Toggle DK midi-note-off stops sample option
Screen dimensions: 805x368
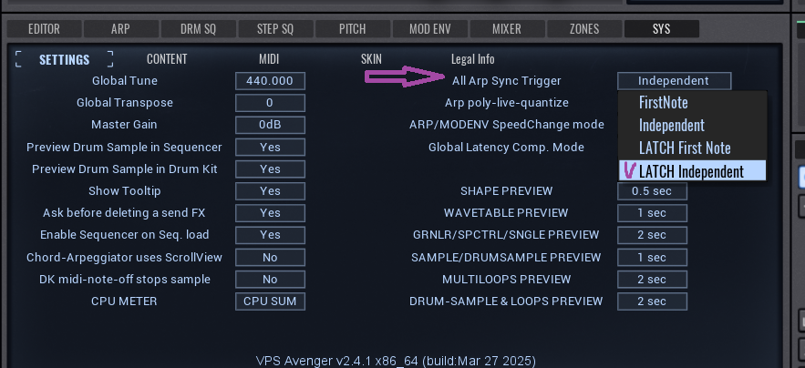(x=270, y=280)
